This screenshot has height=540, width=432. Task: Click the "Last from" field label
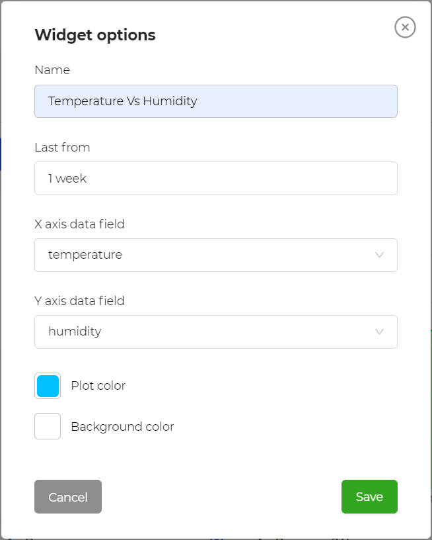(x=62, y=148)
